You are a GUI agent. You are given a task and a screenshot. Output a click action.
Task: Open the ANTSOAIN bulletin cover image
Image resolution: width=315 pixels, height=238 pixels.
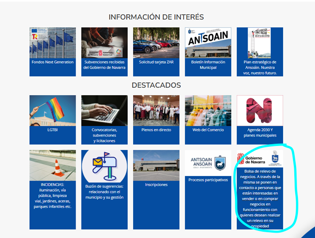point(208,43)
